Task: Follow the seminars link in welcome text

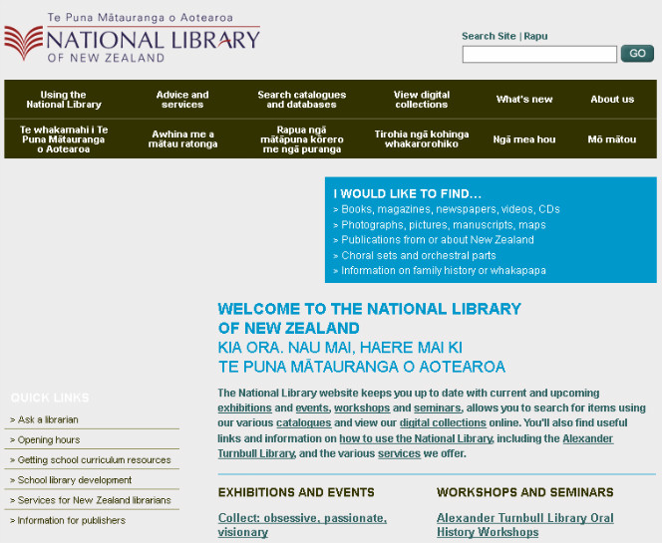Action: pos(438,408)
